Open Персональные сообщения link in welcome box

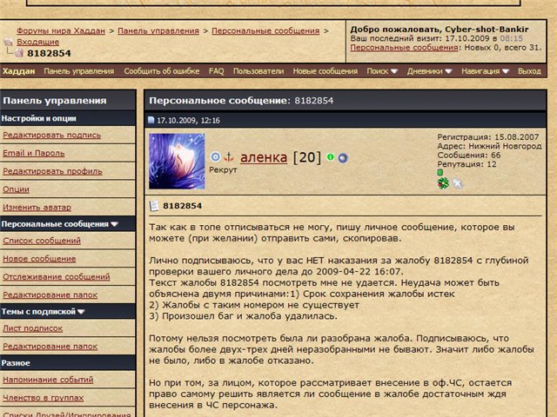(404, 48)
